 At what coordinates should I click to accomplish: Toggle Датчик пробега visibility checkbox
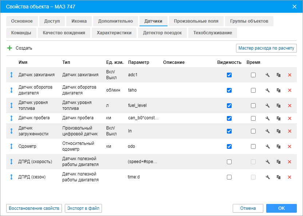tap(229, 118)
